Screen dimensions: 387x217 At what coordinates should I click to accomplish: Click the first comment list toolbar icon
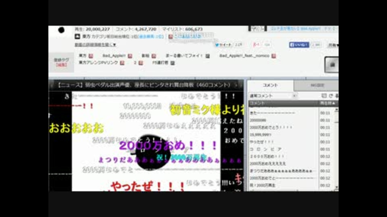tap(324, 96)
